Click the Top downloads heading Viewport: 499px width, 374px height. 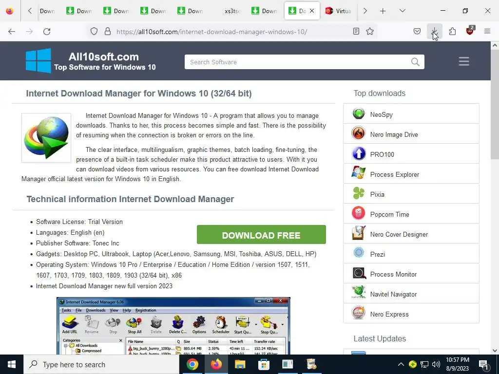tap(379, 93)
